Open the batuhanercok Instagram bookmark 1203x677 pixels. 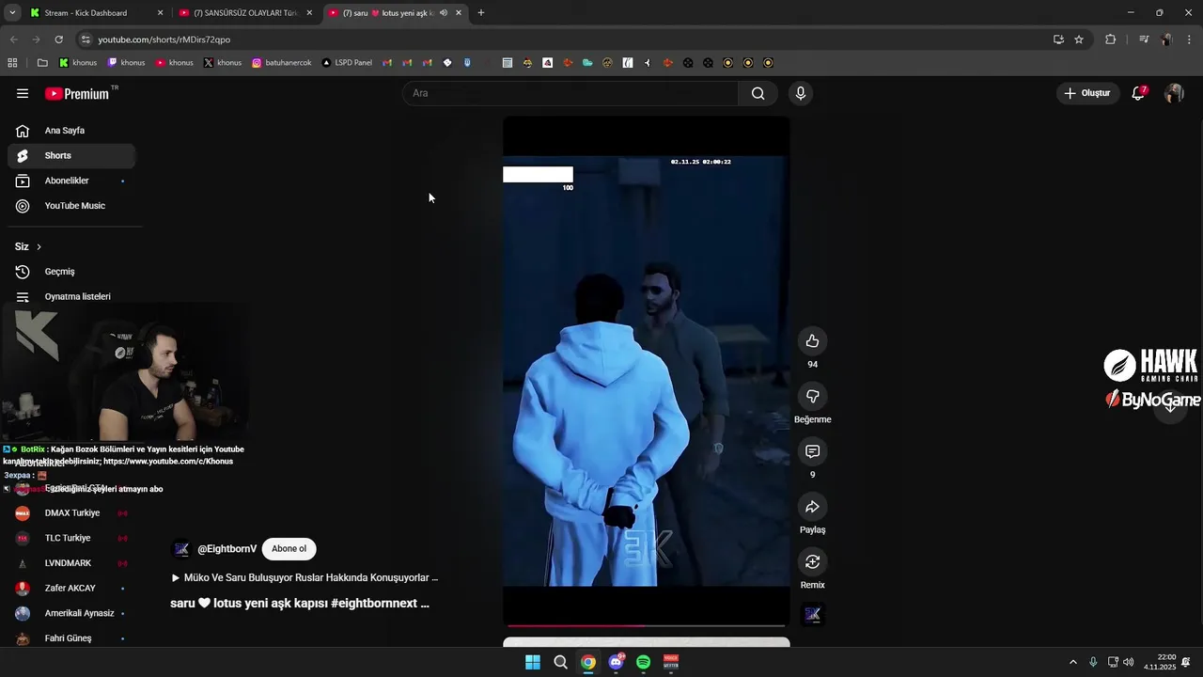coord(282,63)
